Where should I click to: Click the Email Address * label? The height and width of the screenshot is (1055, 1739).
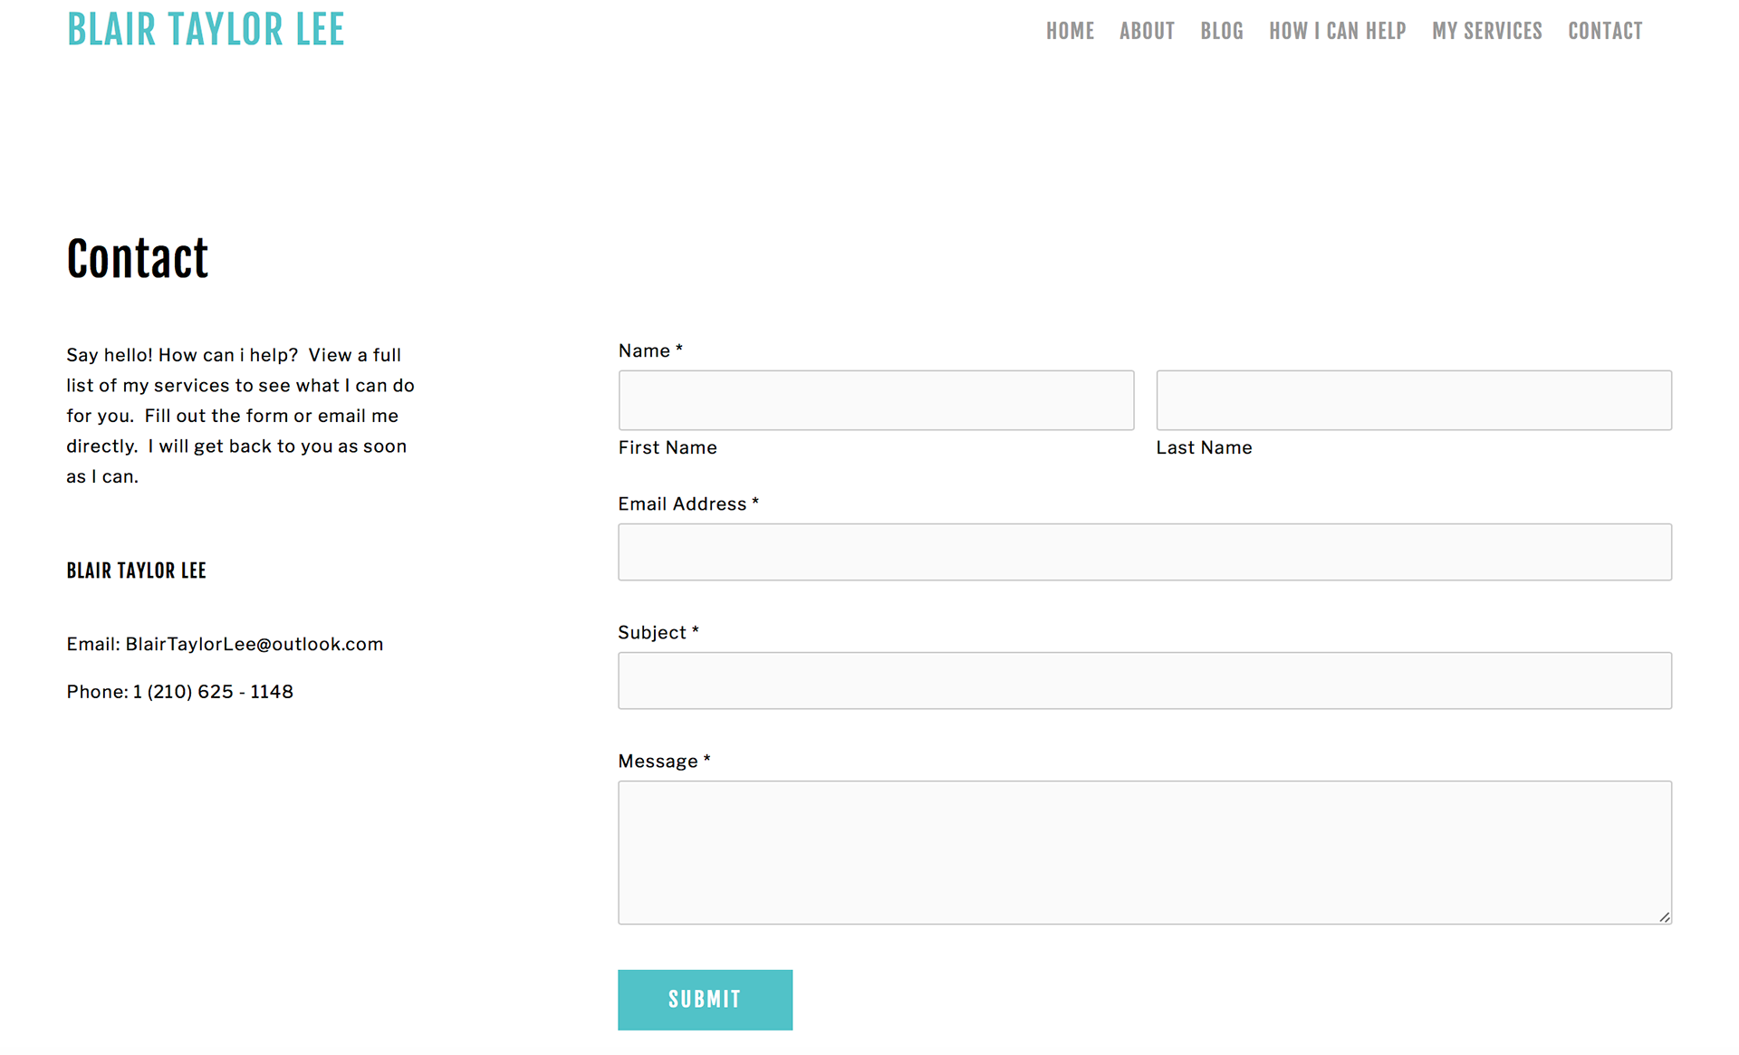[x=688, y=504]
